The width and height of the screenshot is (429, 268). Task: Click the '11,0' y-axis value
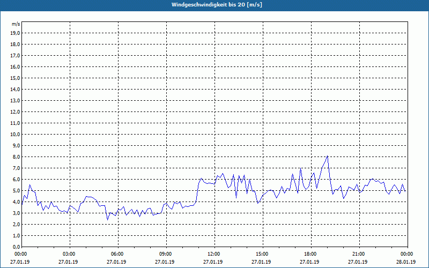click(x=15, y=123)
